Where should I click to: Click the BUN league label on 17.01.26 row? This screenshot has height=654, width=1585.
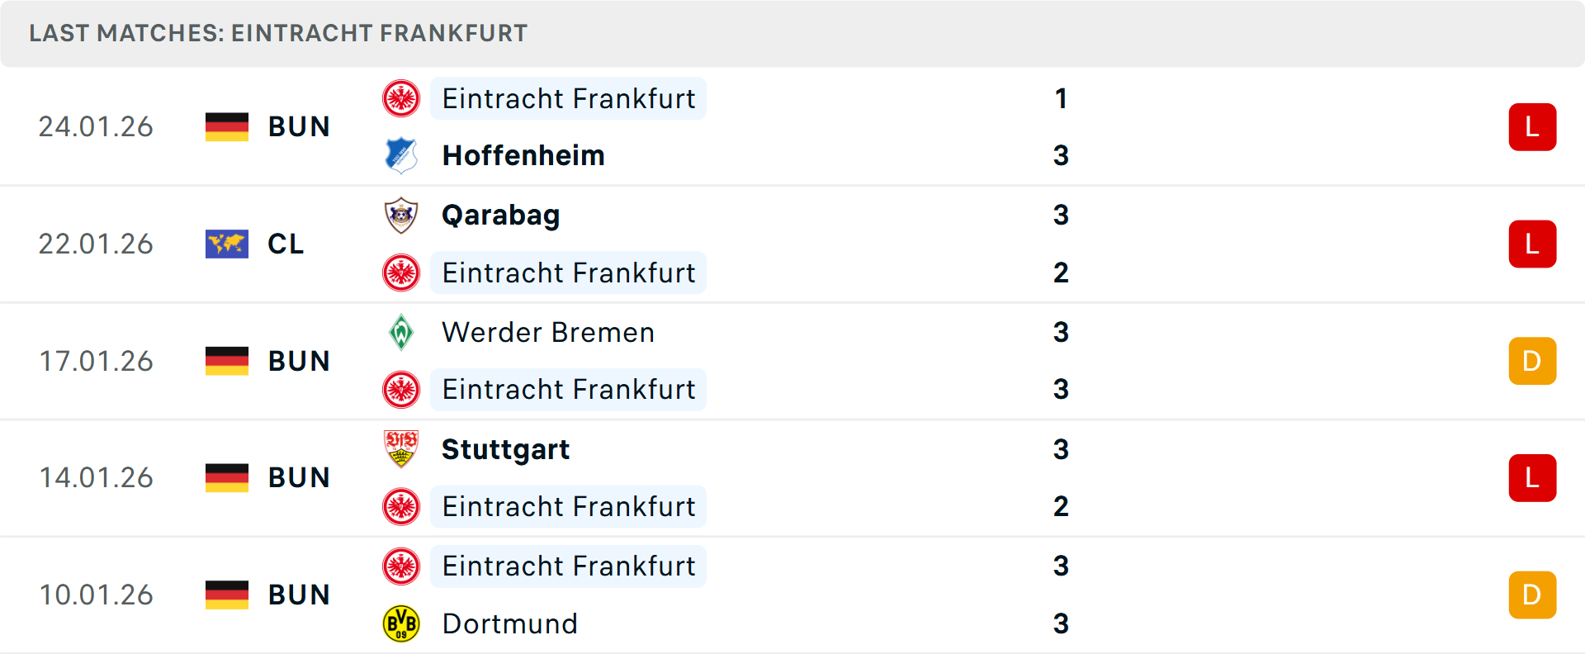[x=299, y=361]
